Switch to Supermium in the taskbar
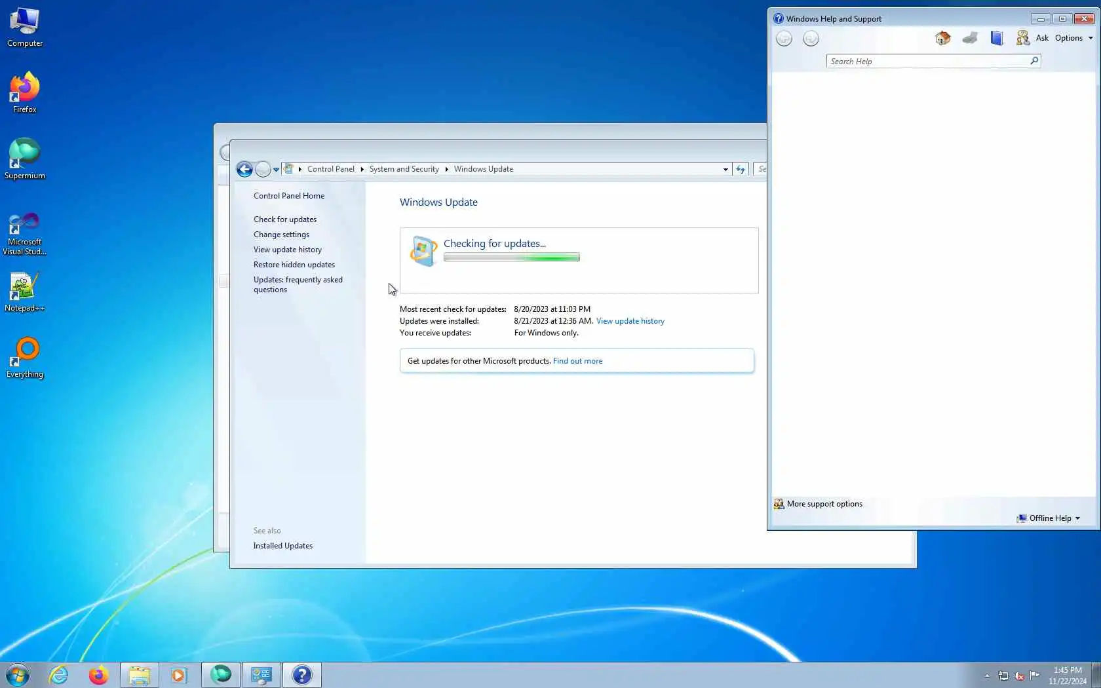The width and height of the screenshot is (1101, 688). click(x=221, y=675)
